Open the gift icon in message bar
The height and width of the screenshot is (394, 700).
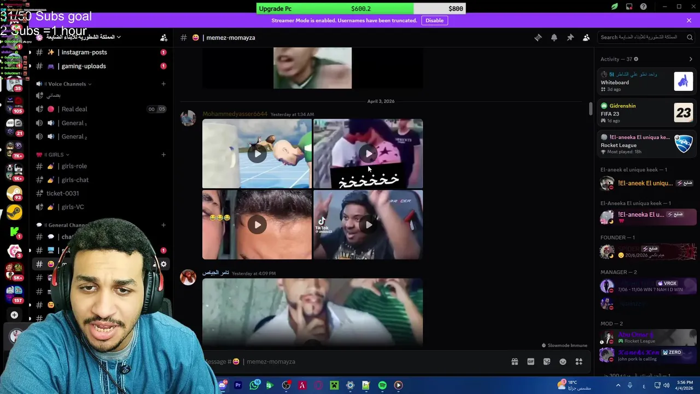coord(515,362)
